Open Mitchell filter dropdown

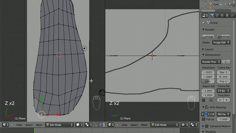click(x=223, y=114)
